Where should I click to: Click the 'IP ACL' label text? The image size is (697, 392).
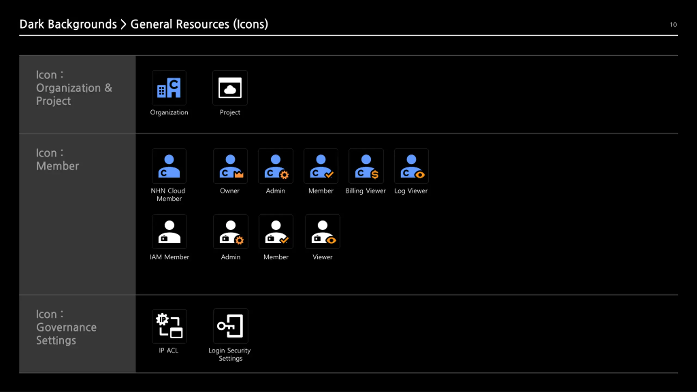(x=169, y=350)
